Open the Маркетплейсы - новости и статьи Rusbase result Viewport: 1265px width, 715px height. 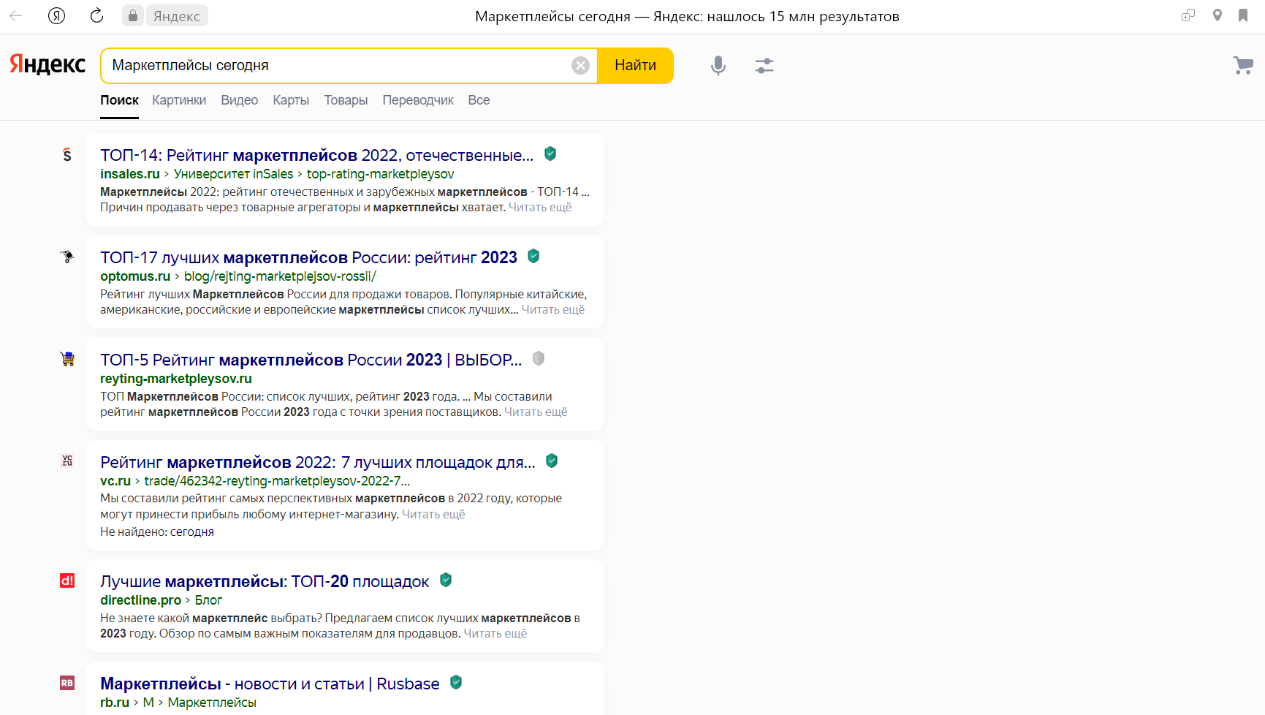270,684
